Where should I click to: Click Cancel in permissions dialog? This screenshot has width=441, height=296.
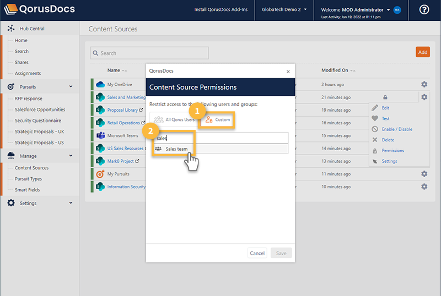(257, 253)
